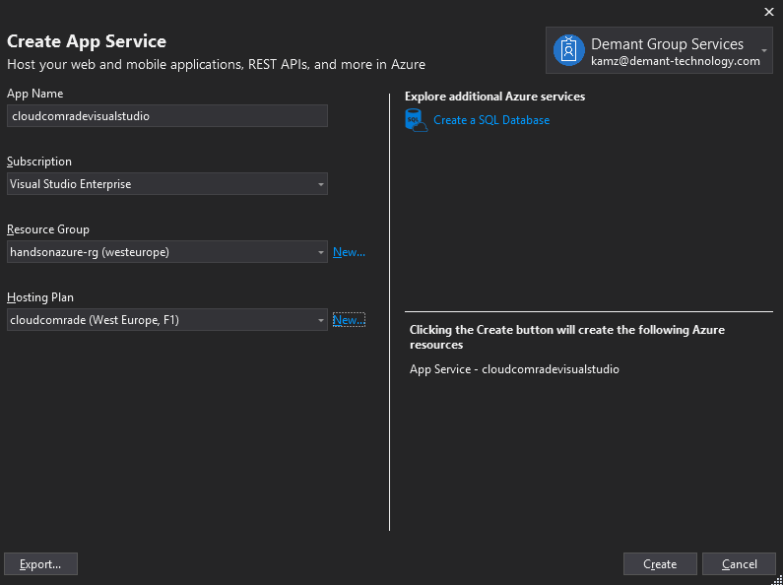
Task: Expand the Subscription dropdown arrow
Action: point(320,184)
